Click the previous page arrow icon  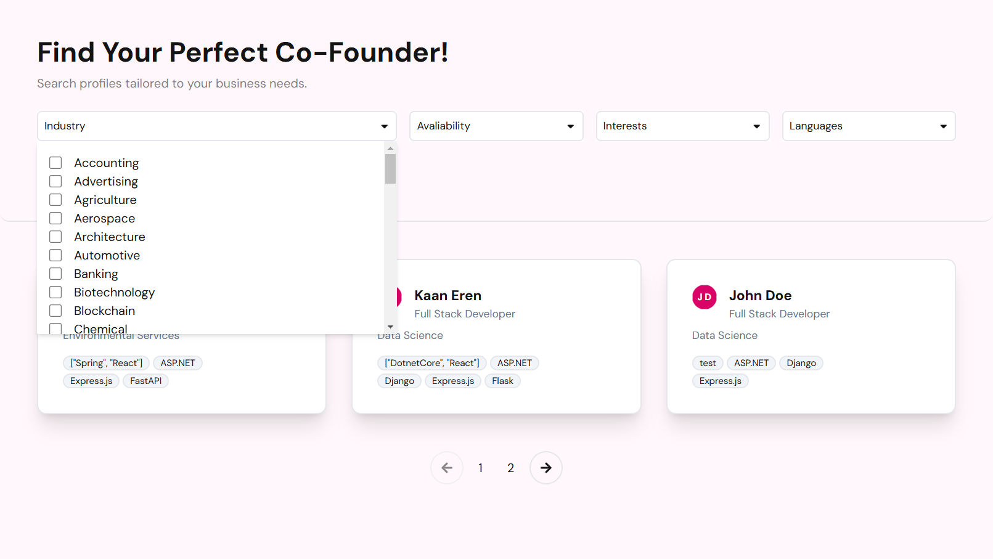click(x=447, y=468)
